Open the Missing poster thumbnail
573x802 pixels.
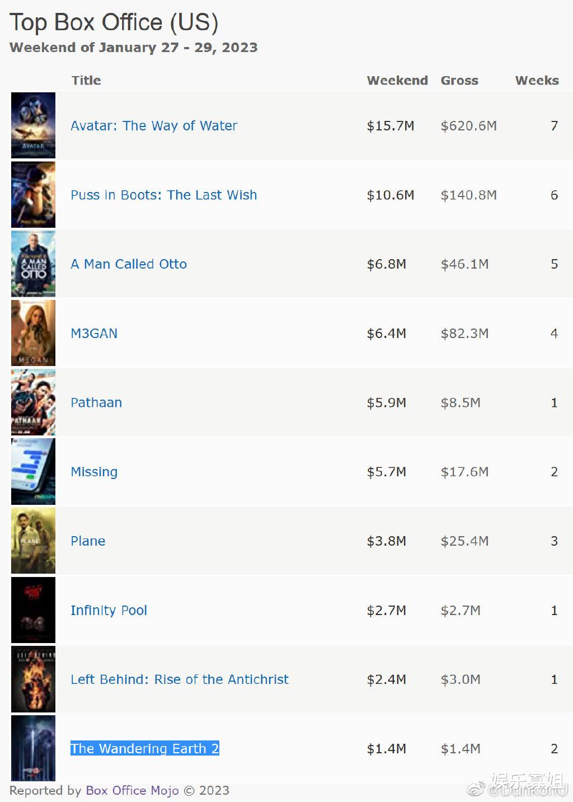[34, 471]
